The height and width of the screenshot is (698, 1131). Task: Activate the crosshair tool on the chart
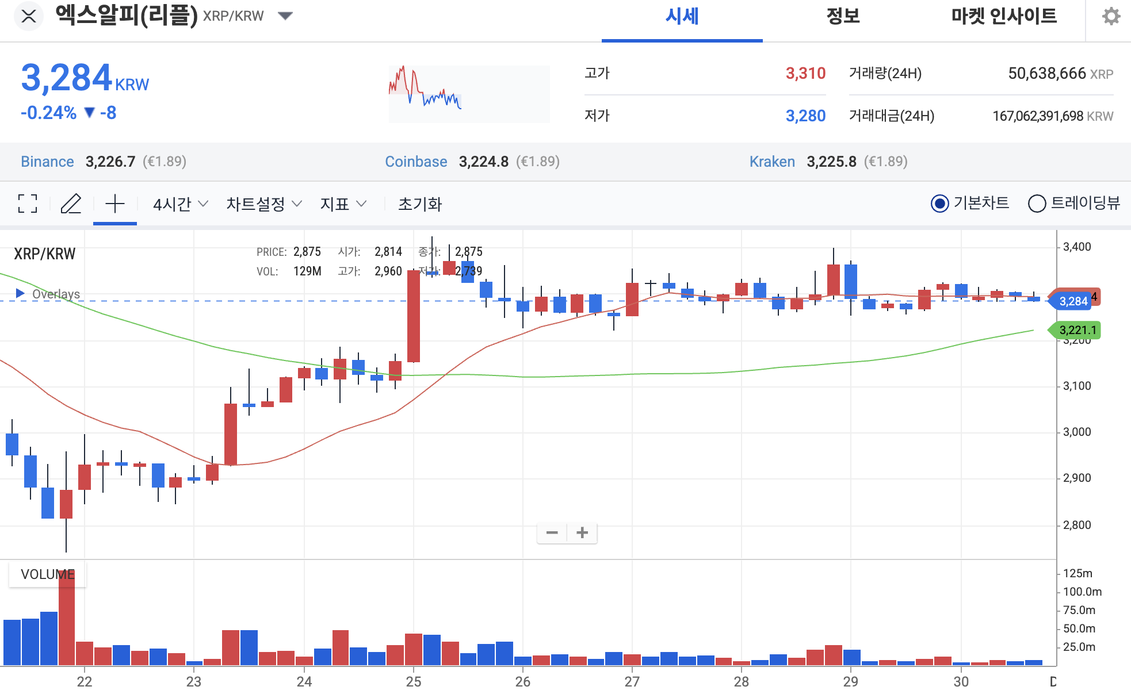click(x=115, y=204)
